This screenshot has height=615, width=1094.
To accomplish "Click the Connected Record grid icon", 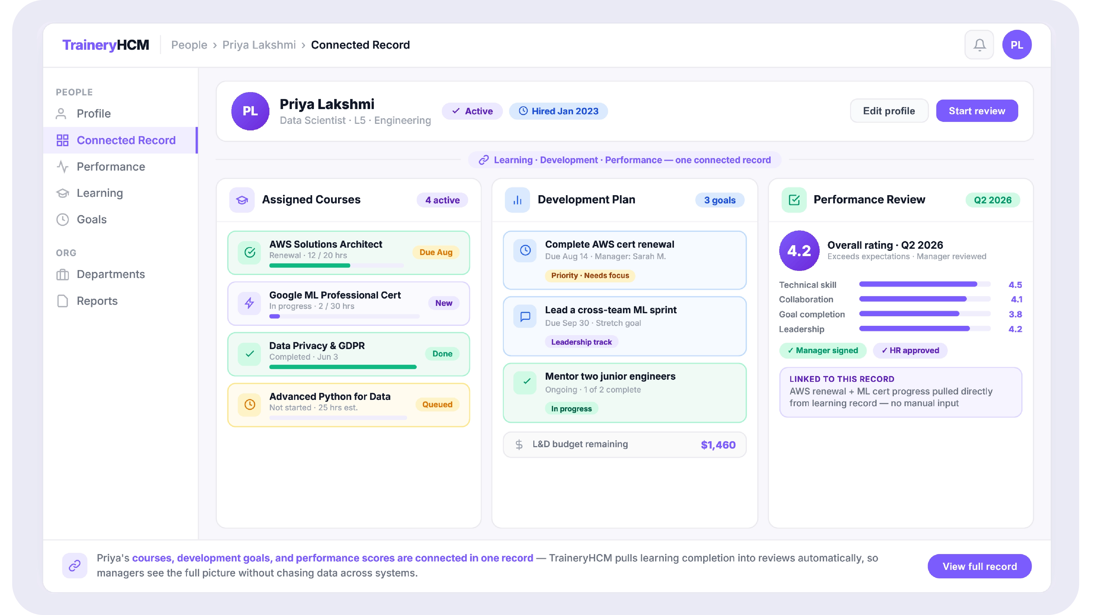I will (62, 140).
